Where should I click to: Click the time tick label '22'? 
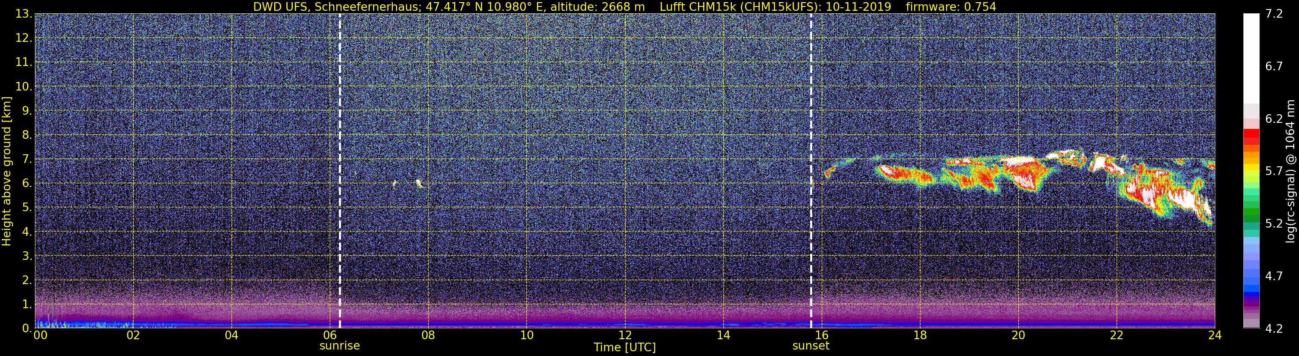coord(1117,335)
